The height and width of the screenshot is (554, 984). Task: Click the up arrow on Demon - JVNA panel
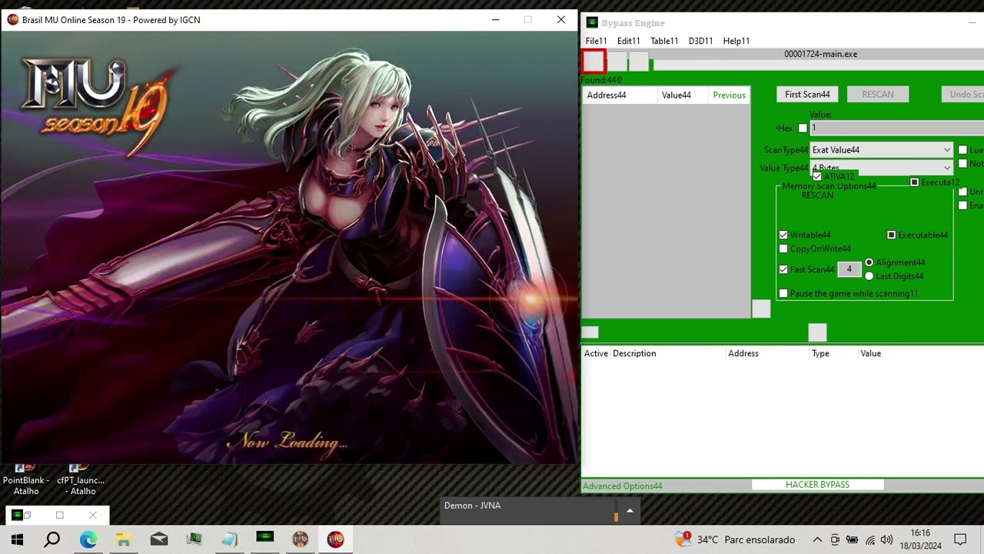tap(630, 510)
